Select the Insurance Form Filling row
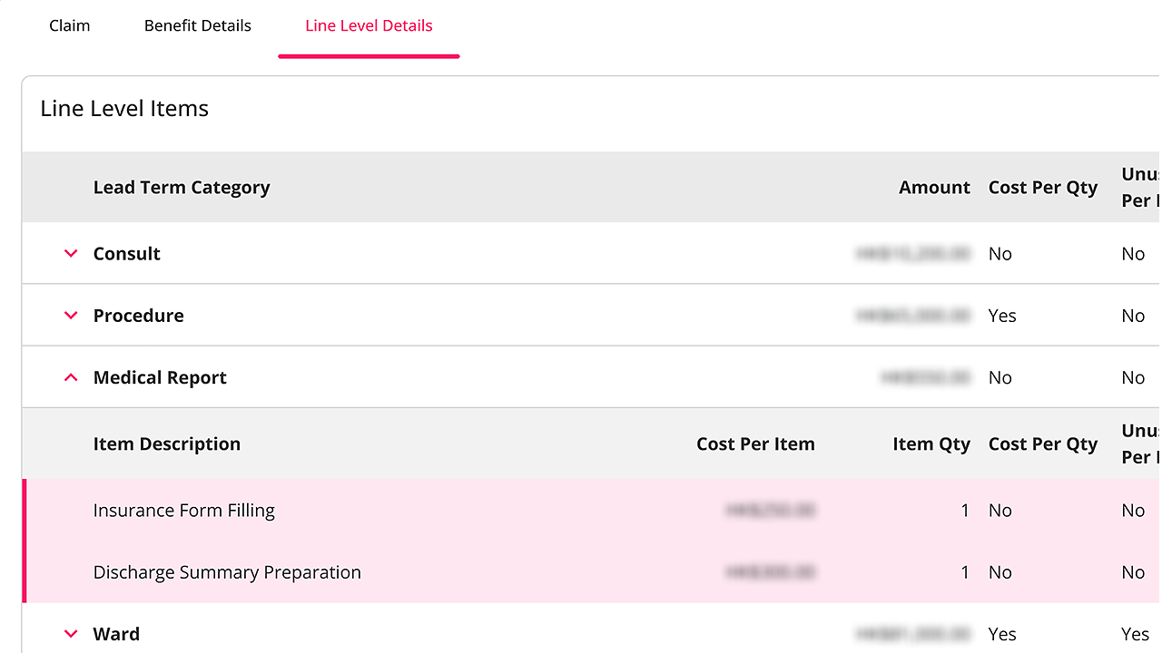Screen dimensions: 1162x653 click(591, 510)
